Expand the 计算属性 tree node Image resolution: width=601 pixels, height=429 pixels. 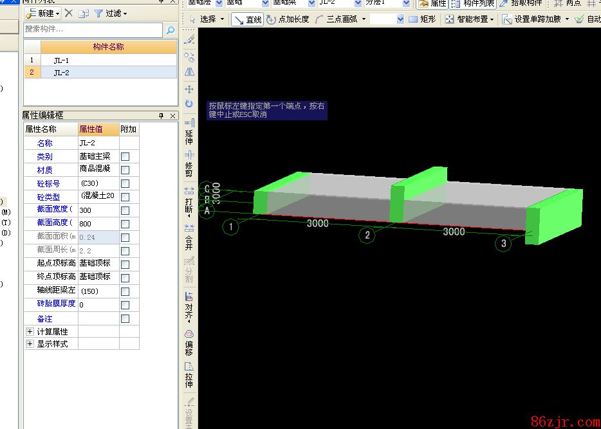30,331
